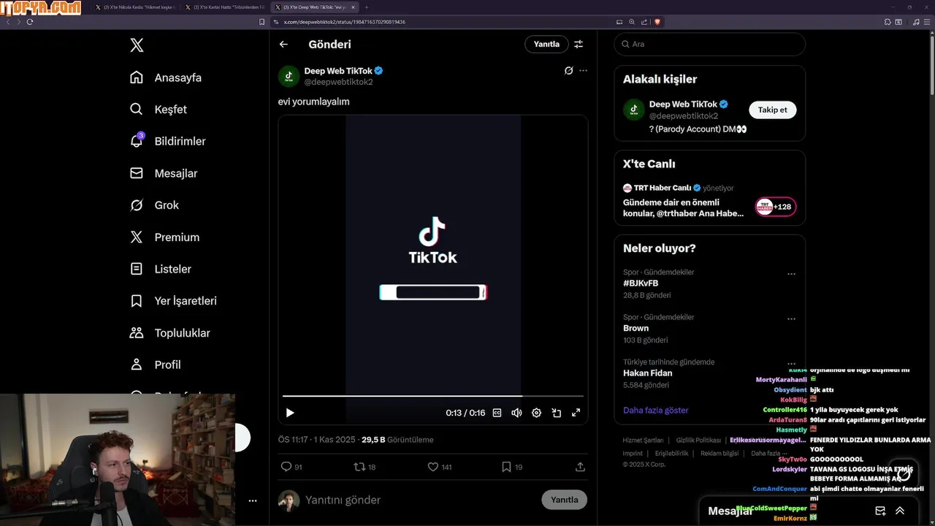Open the #BJKvFB trending topic
935x526 pixels.
pyautogui.click(x=641, y=283)
